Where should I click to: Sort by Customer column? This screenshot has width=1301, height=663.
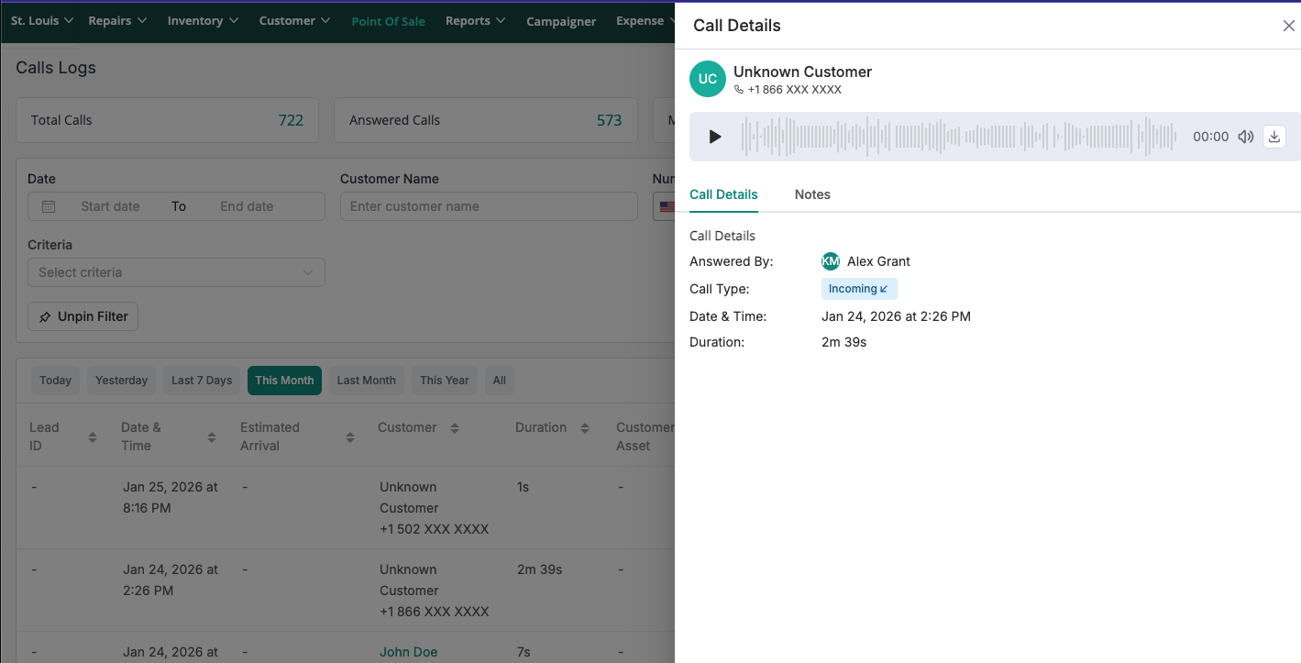point(454,428)
